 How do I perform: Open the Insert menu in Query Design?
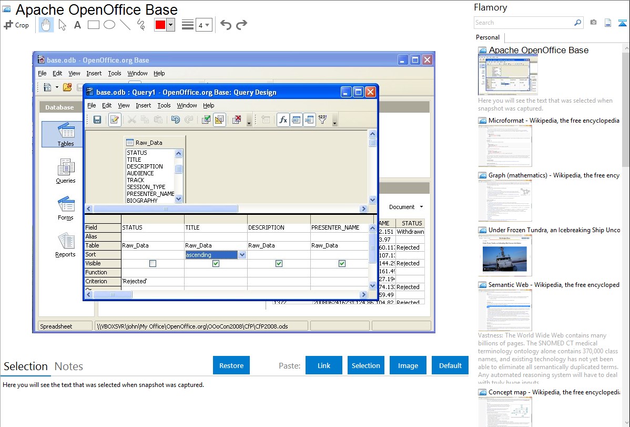pos(143,105)
